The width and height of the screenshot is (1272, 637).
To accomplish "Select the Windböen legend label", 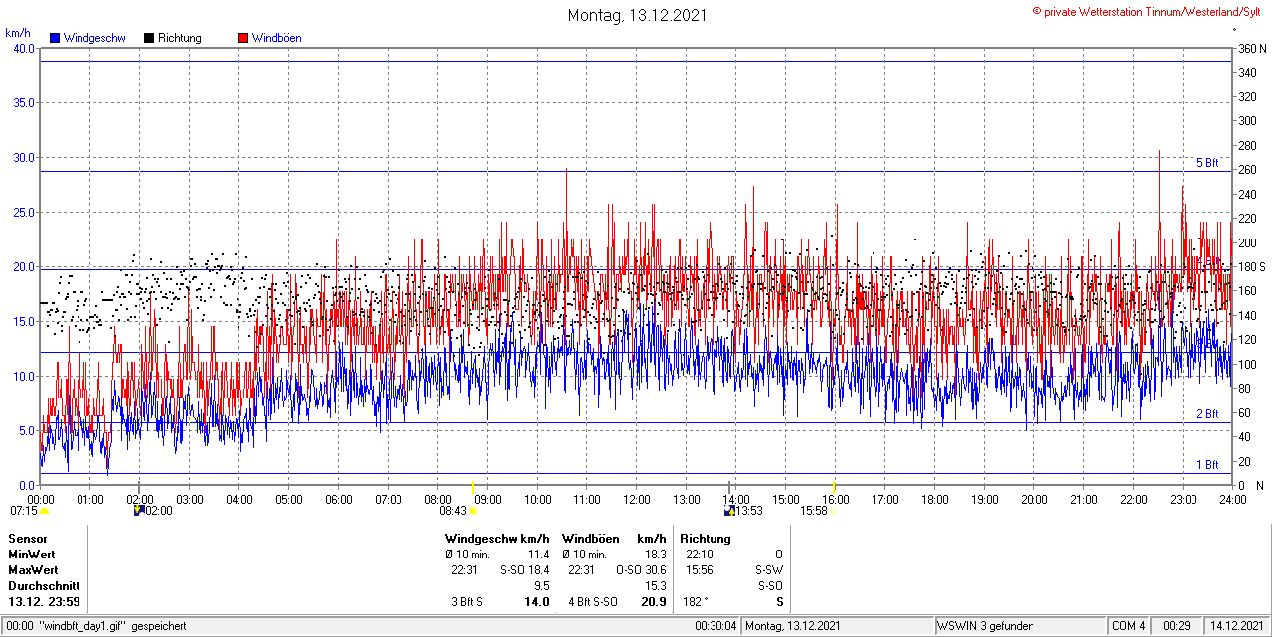I will coord(277,38).
